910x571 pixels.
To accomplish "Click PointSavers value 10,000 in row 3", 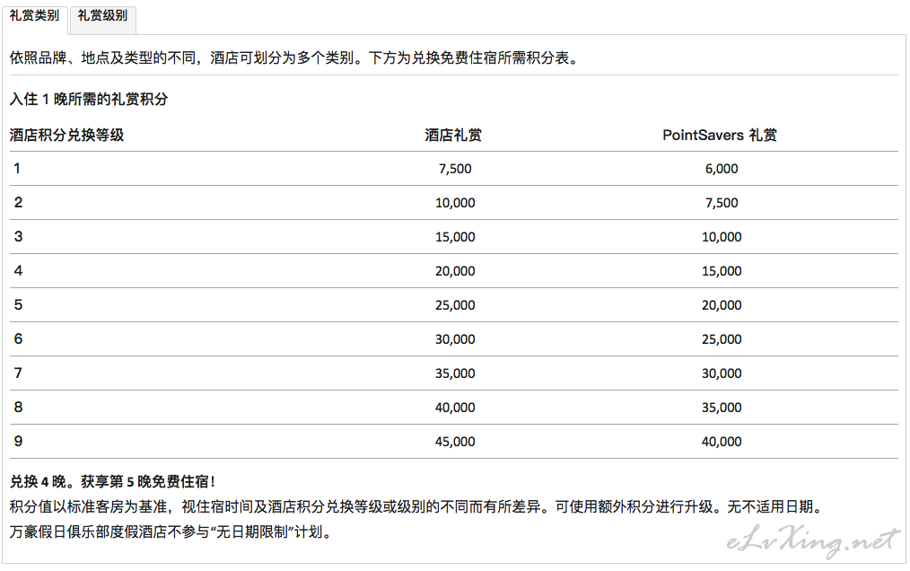I will coord(722,237).
